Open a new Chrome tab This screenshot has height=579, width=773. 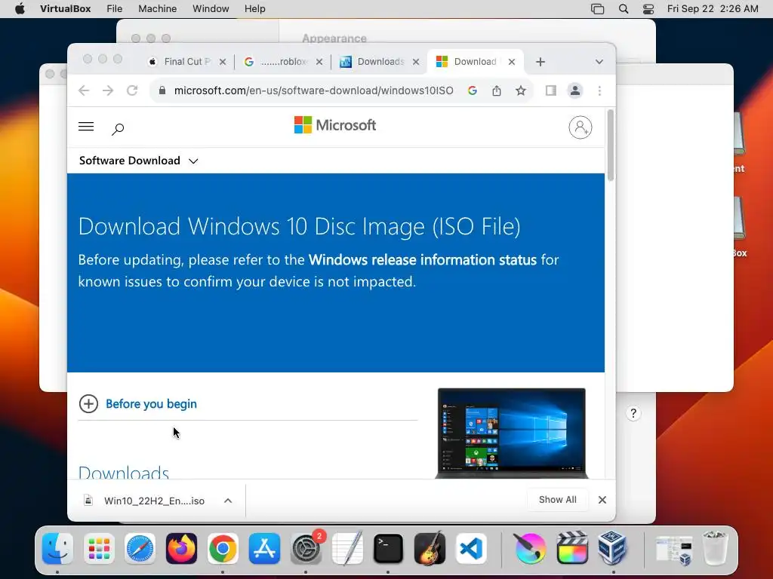tap(540, 62)
